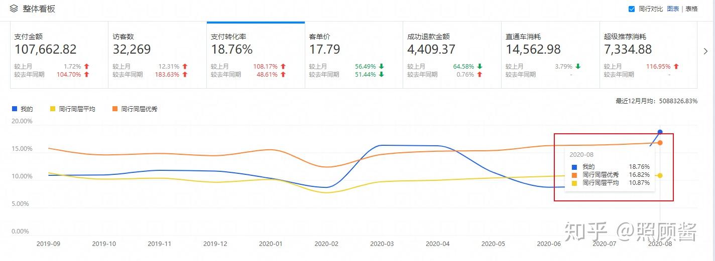Select the 超级推荐消耗 metric card
The width and height of the screenshot is (715, 261).
coord(648,55)
